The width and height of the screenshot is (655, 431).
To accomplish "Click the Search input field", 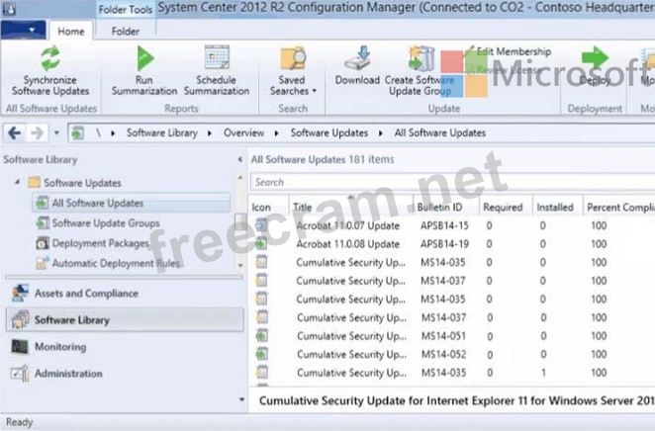I will [x=452, y=182].
